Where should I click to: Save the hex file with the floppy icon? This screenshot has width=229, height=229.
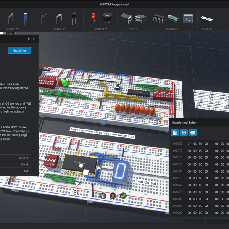pyautogui.click(x=184, y=132)
